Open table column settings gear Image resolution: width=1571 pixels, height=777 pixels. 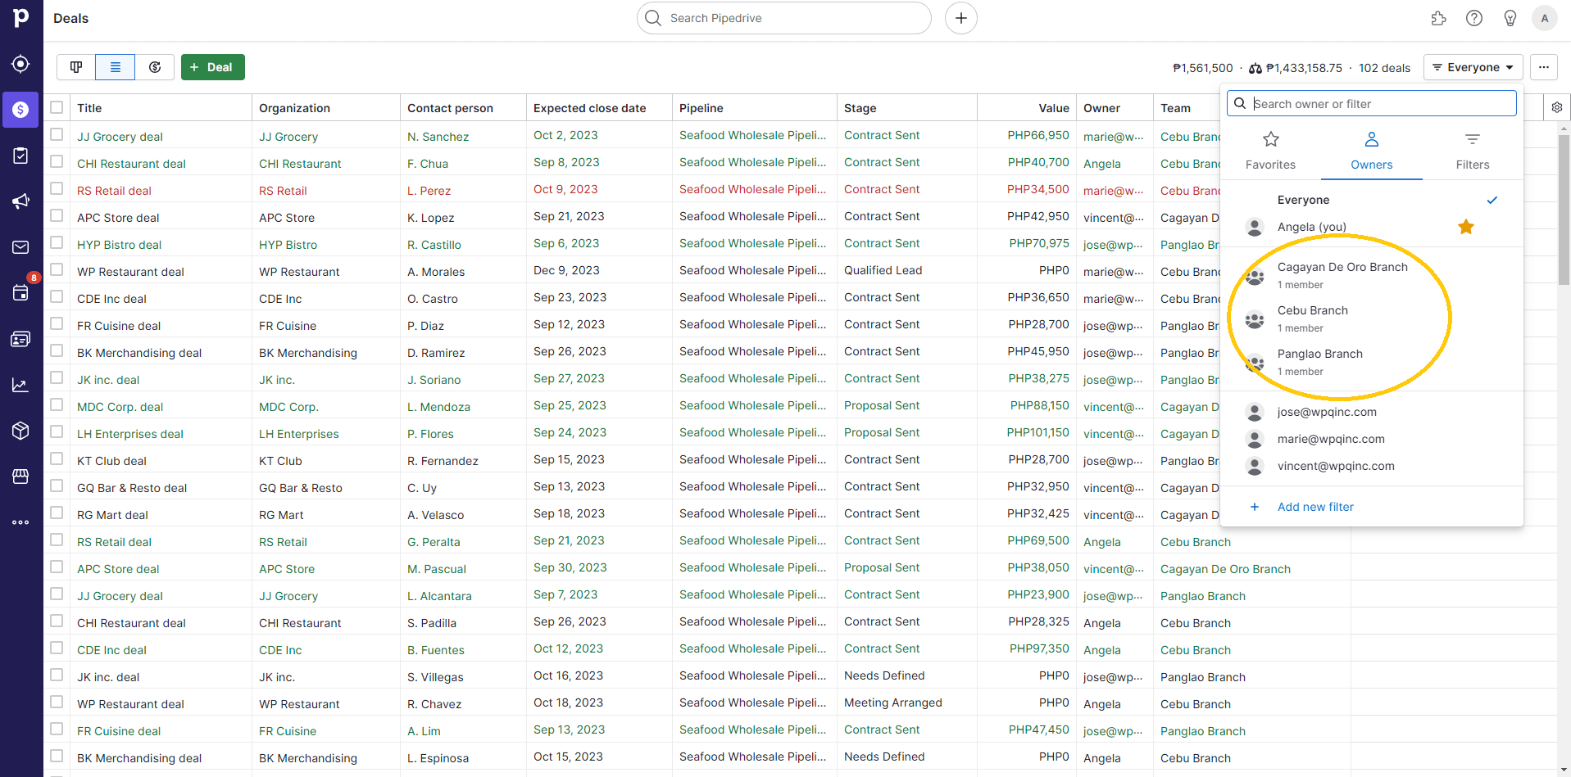pyautogui.click(x=1557, y=107)
